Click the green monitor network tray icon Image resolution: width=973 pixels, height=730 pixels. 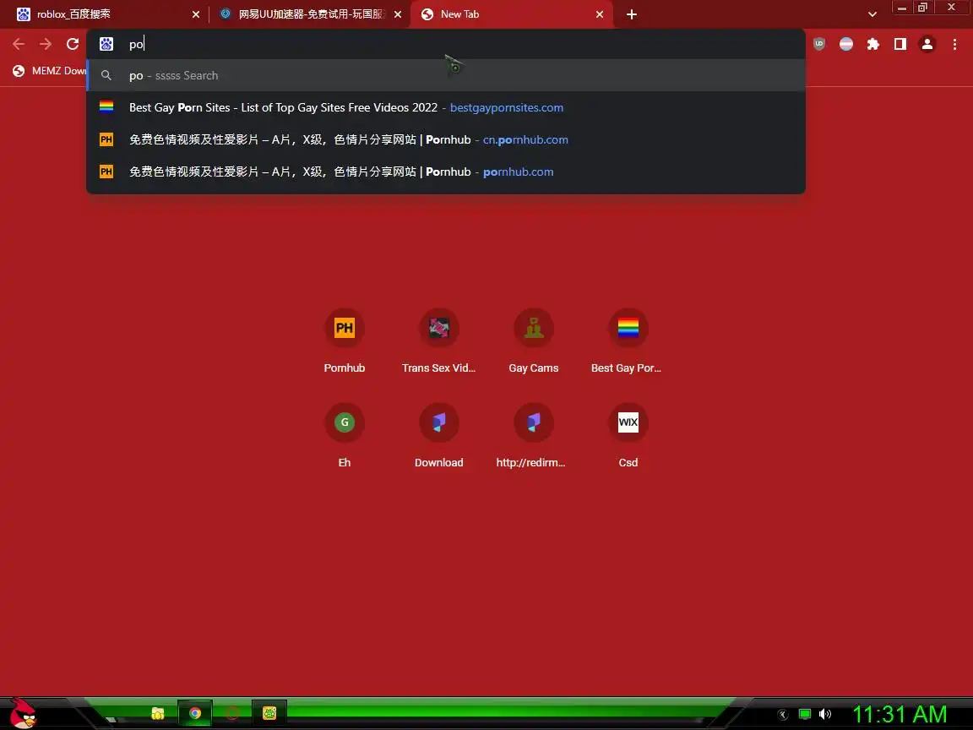(x=805, y=715)
